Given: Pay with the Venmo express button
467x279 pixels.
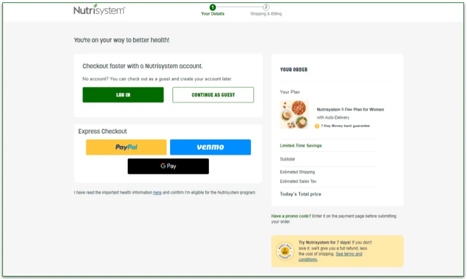Looking at the screenshot, I should click(210, 147).
